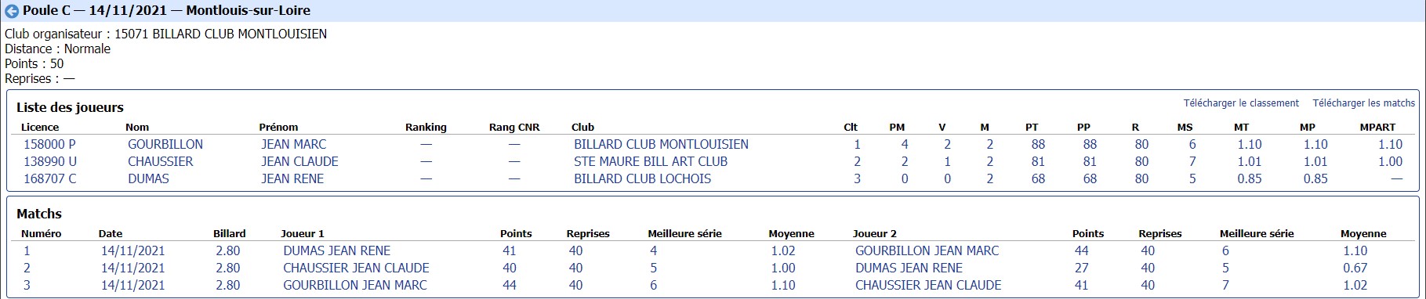Click licence number 158000 P
This screenshot has height=299, width=1426.
[50, 144]
